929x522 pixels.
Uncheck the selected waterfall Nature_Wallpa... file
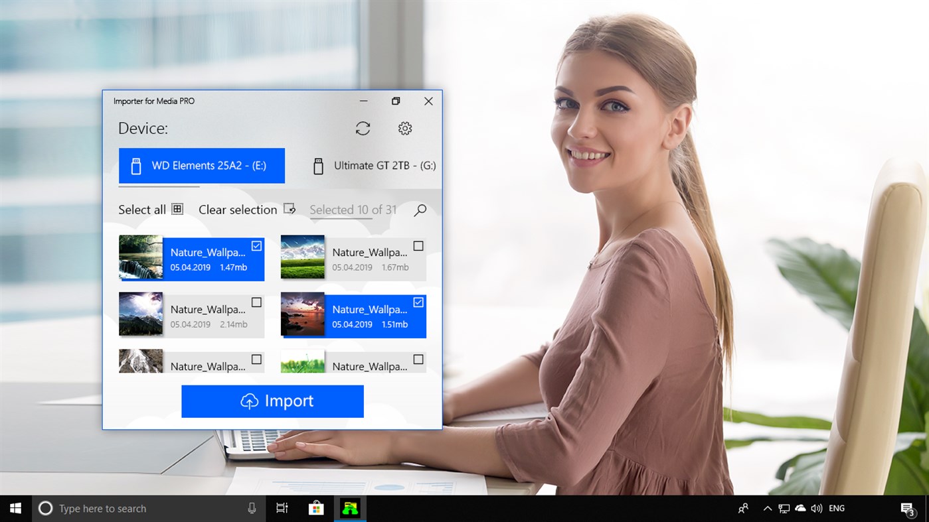256,245
